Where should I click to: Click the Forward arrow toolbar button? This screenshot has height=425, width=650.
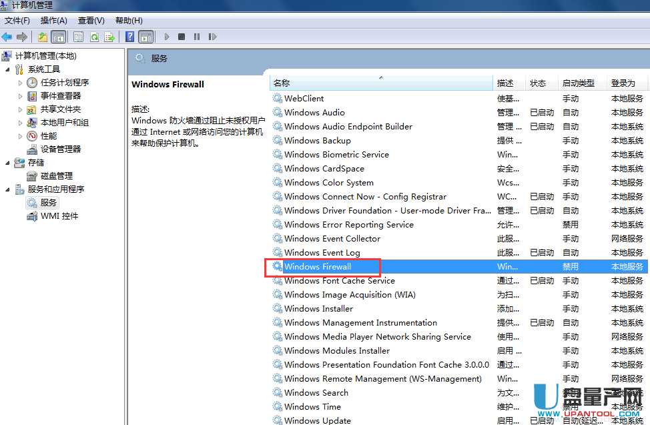(22, 37)
